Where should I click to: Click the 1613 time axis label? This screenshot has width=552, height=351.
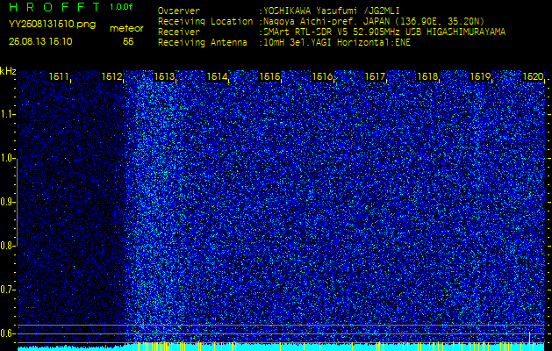pyautogui.click(x=164, y=76)
